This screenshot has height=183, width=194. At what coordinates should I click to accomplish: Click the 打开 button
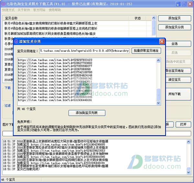(183, 124)
